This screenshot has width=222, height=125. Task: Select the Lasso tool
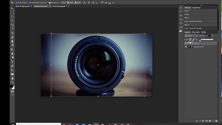12,17
